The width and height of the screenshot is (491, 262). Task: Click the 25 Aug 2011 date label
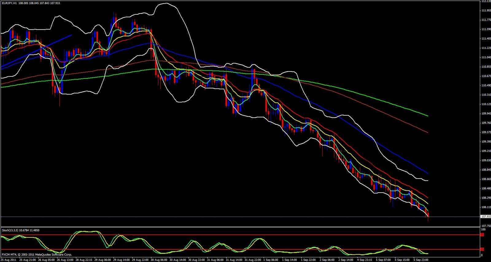pos(9,260)
